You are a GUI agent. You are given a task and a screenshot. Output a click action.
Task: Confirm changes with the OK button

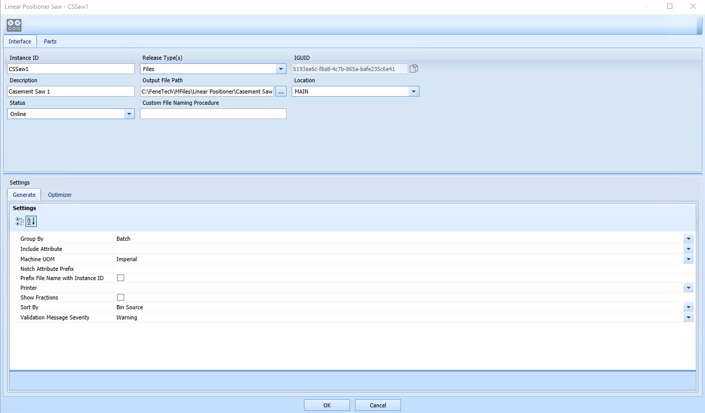click(326, 404)
